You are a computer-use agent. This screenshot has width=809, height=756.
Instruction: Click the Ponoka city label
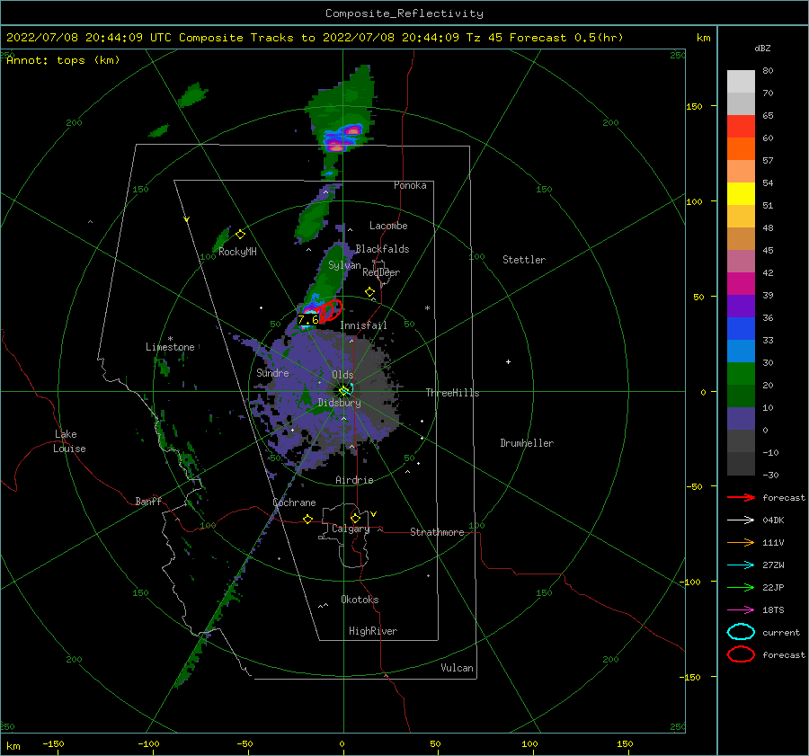coord(410,185)
